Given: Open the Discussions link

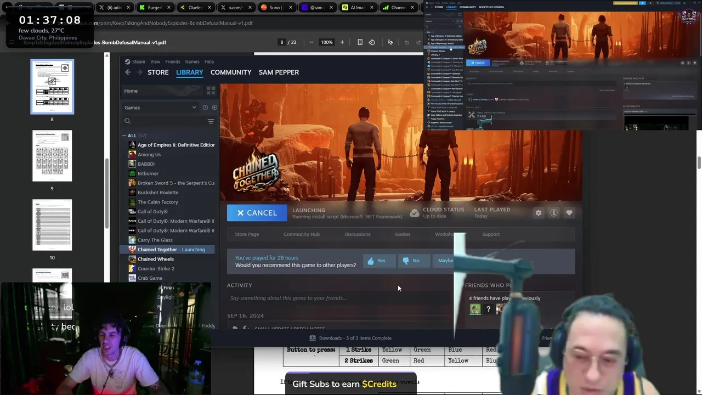Looking at the screenshot, I should [x=358, y=234].
